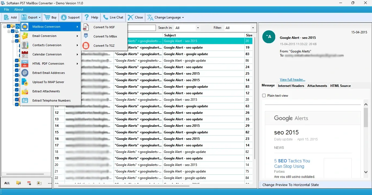The height and width of the screenshot is (195, 372).
Task: Select email row number 15
Action: tap(153, 132)
